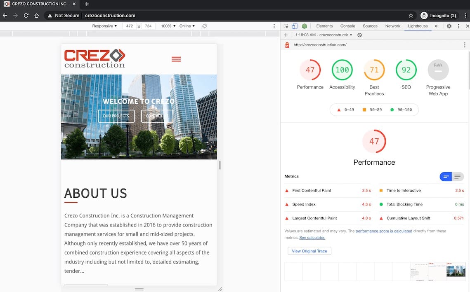Open Chrome's three-dot menu

(465, 16)
